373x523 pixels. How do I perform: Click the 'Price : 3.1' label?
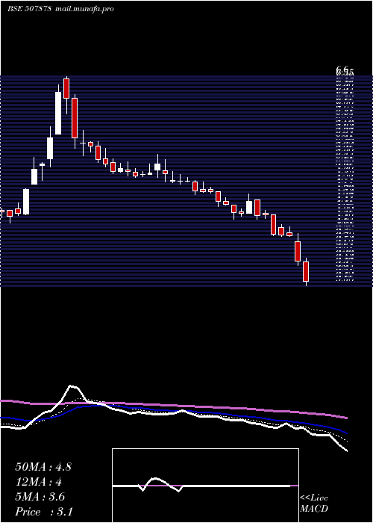(x=44, y=512)
